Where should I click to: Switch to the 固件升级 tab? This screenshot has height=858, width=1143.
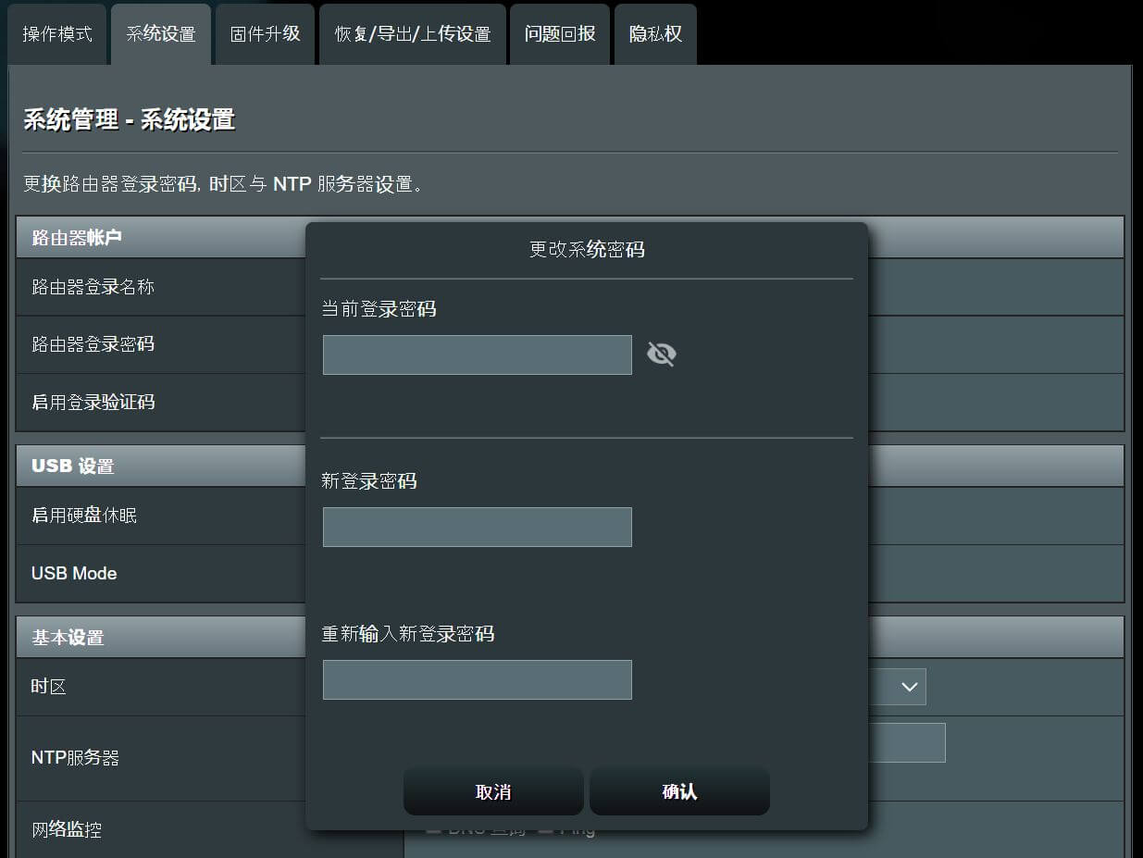[x=265, y=33]
